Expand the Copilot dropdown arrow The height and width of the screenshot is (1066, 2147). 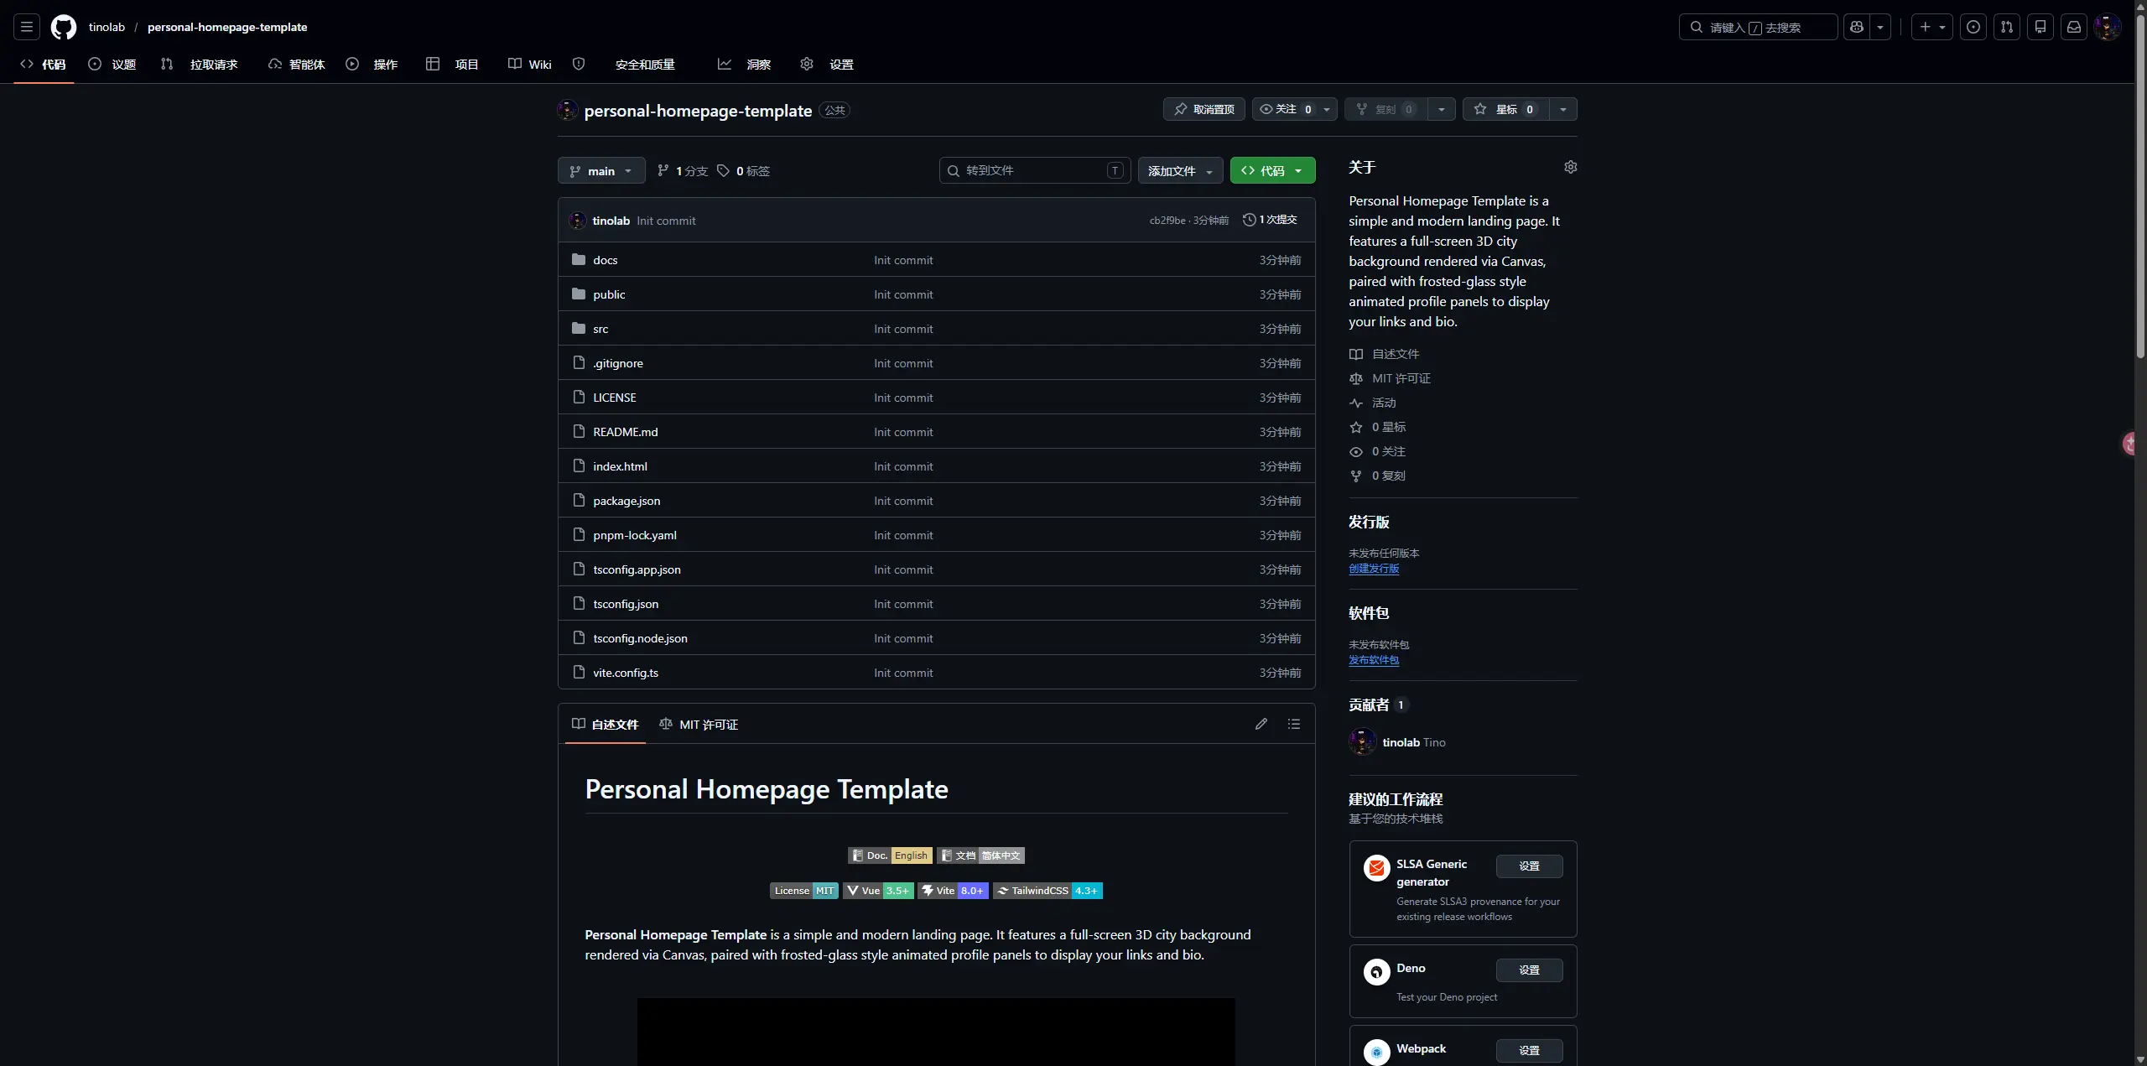coord(1880,27)
